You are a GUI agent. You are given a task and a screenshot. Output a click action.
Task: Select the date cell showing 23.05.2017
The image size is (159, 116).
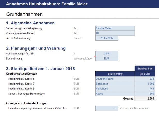pos(107,38)
